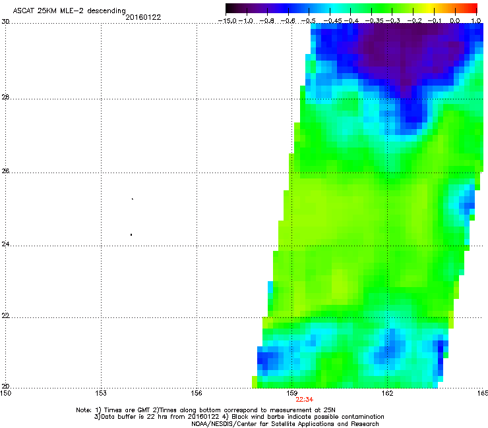This screenshot has width=488, height=428.
Task: Click the color scale bar at top
Action: pyautogui.click(x=351, y=9)
